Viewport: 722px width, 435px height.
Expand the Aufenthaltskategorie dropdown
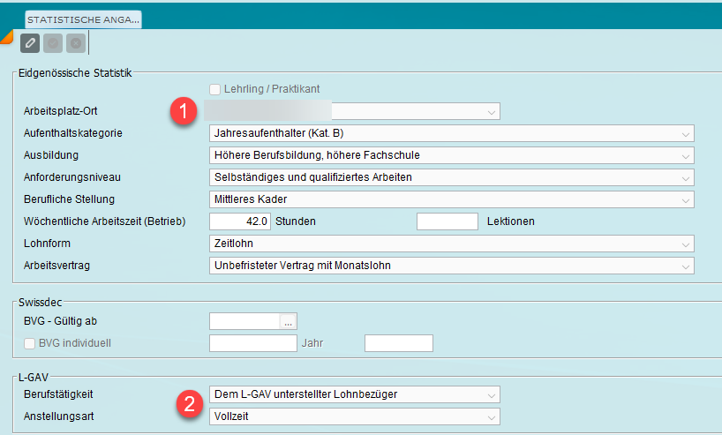(x=685, y=133)
